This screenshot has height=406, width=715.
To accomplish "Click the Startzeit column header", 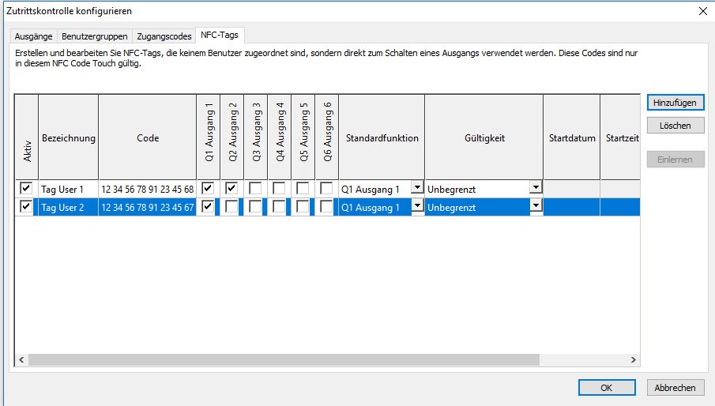I will click(x=621, y=137).
